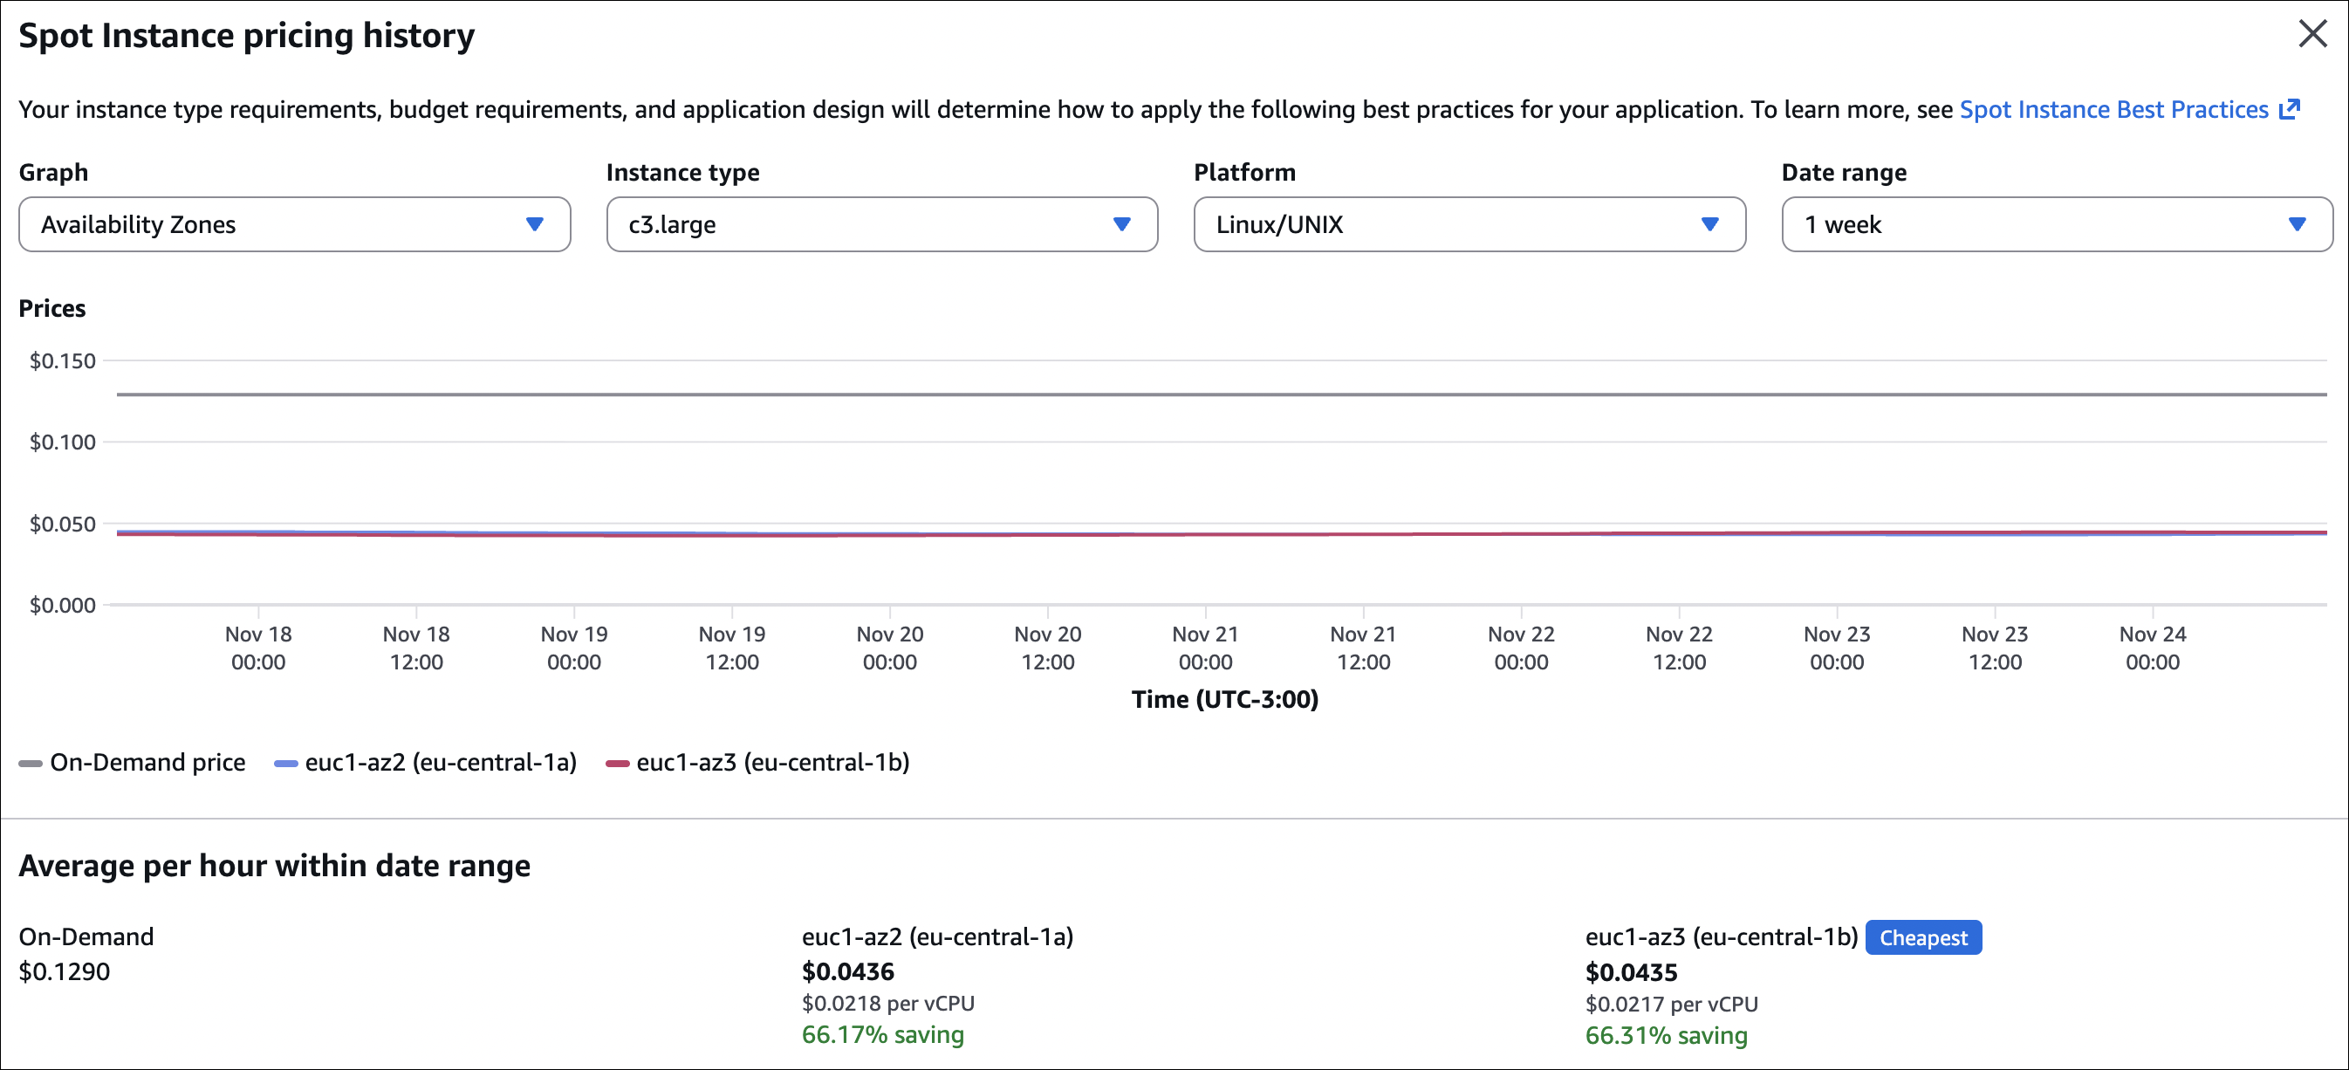Click the Platform dropdown arrow icon
2349x1070 pixels.
[1709, 224]
